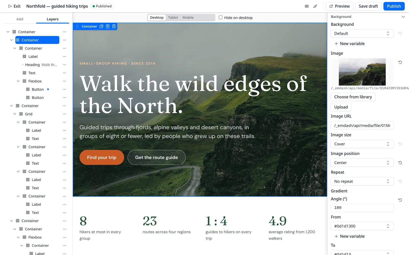Open the Background Default dropdown
The width and height of the screenshot is (409, 255).
click(362, 33)
